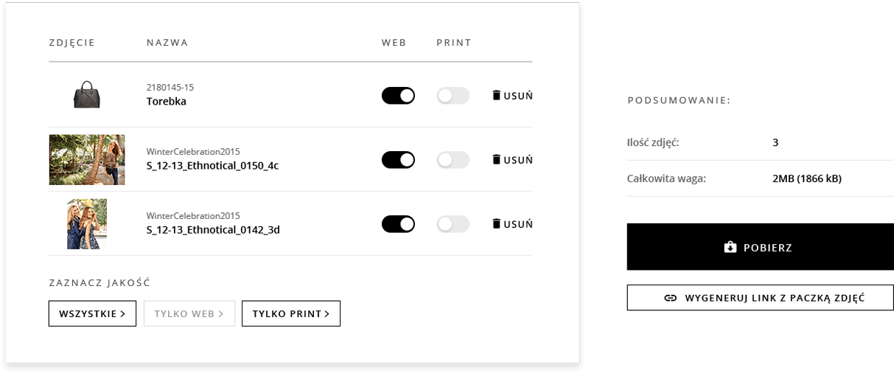Click WYGENERUJ LINK Z PACZKĄ ZDJĘĆ button
The height and width of the screenshot is (373, 894).
760,298
